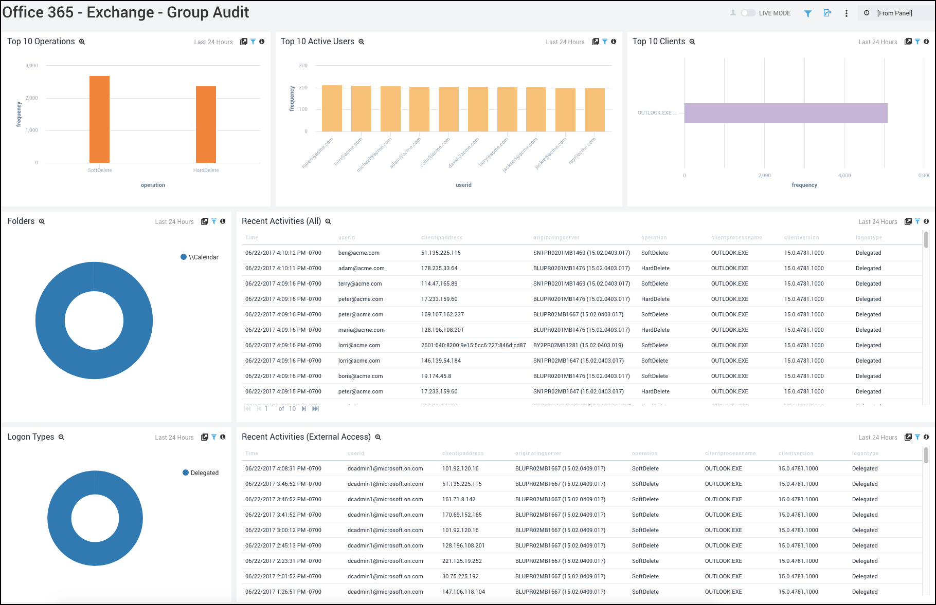Click the page number input showing 1
The image size is (936, 605).
tap(266, 408)
